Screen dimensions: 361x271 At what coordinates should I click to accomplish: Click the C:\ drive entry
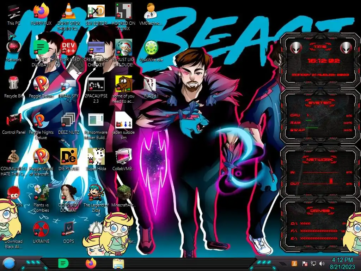pyautogui.click(x=319, y=223)
